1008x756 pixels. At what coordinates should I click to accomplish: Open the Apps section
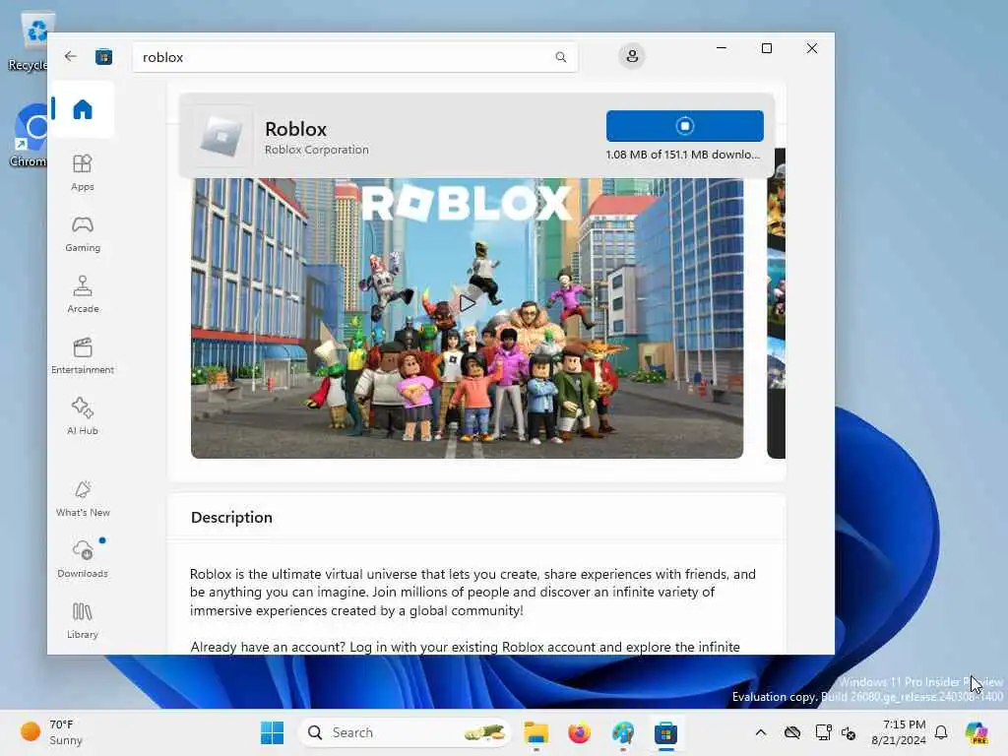click(x=83, y=172)
